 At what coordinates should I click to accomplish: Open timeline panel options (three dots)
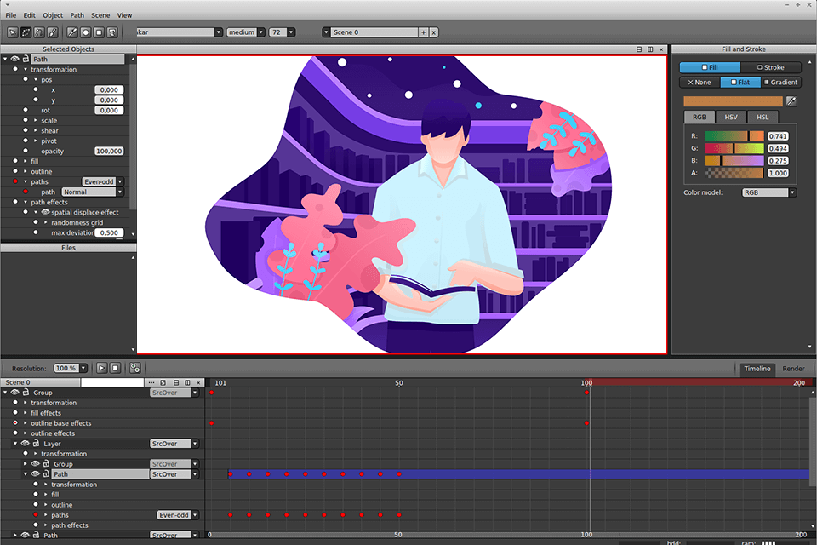click(x=151, y=383)
